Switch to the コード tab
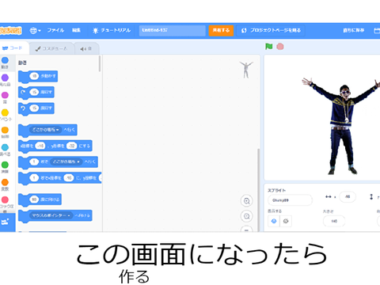The image size is (380, 285). click(13, 48)
